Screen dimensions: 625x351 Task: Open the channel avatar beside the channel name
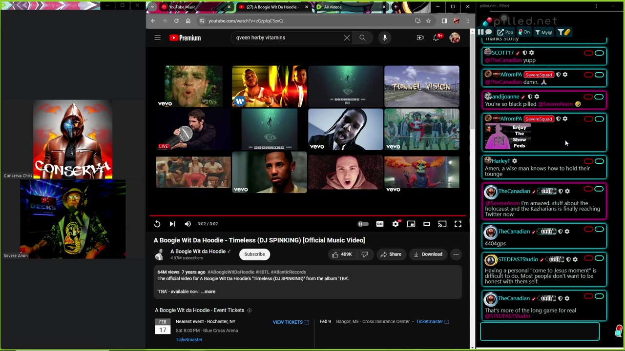coord(159,254)
